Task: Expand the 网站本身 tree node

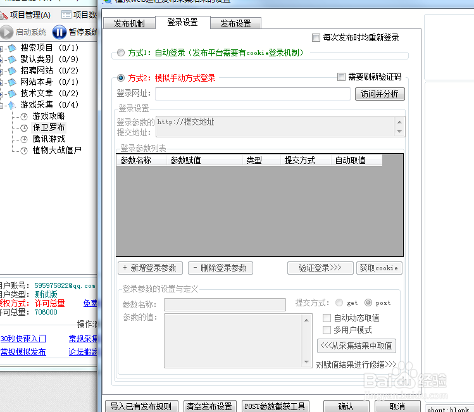Action: 1,82
